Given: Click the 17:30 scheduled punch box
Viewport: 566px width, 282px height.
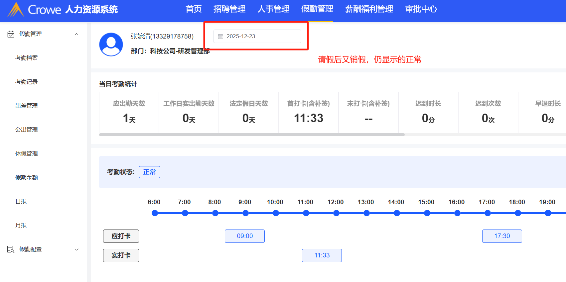Looking at the screenshot, I should (502, 236).
